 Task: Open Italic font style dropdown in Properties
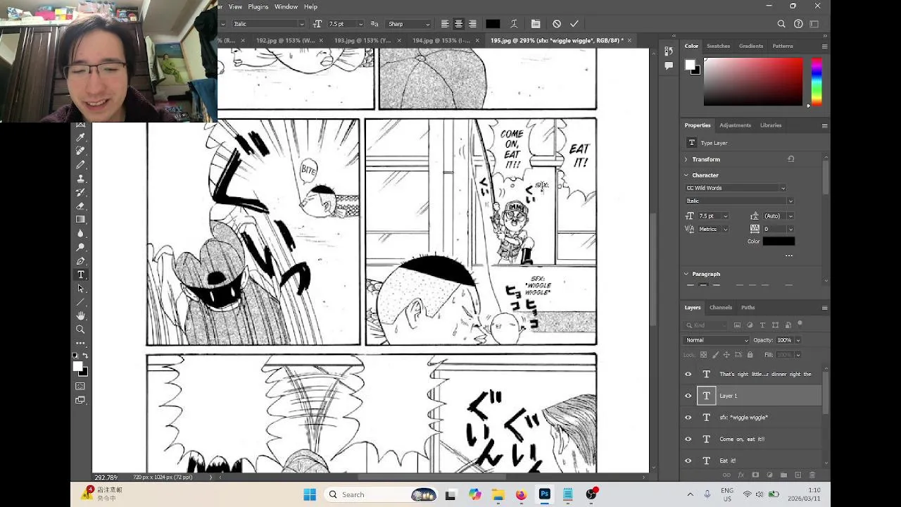tap(739, 201)
